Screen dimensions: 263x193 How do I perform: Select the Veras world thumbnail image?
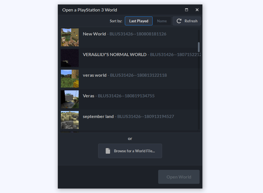[70, 99]
